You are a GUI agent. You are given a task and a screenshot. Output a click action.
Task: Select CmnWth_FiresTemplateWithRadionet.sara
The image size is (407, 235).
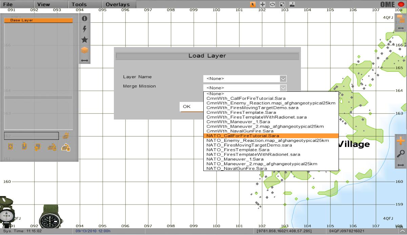tap(271, 117)
